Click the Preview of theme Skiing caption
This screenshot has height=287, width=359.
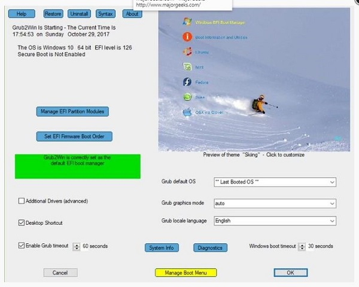pyautogui.click(x=254, y=155)
